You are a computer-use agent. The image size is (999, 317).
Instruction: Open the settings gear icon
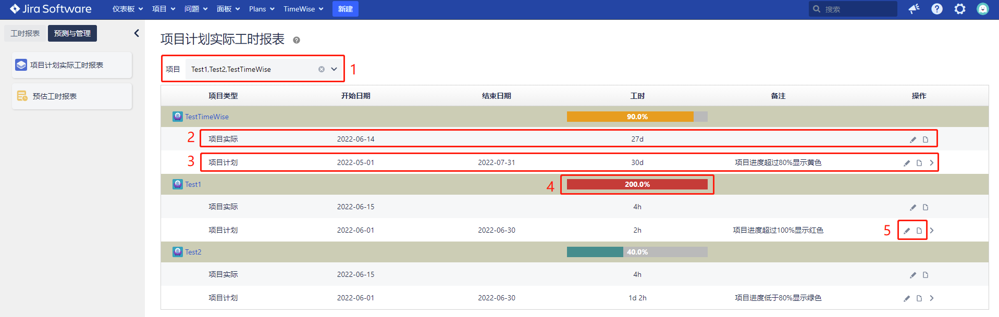[x=960, y=9]
